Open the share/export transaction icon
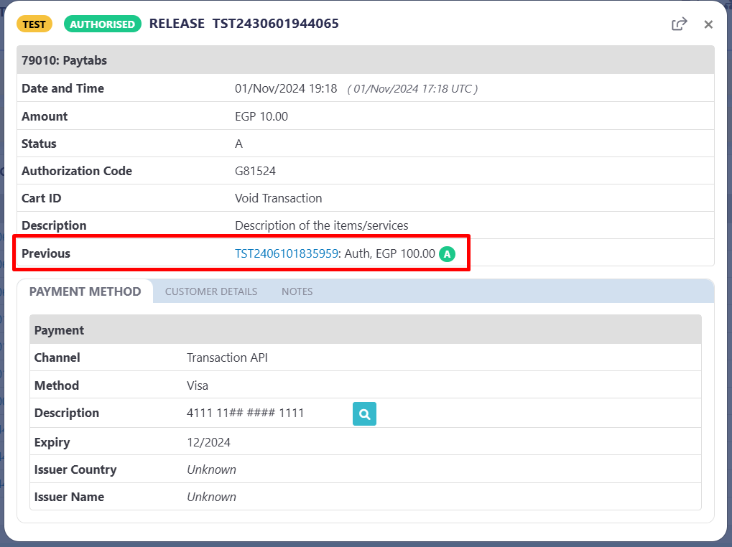 pyautogui.click(x=680, y=24)
